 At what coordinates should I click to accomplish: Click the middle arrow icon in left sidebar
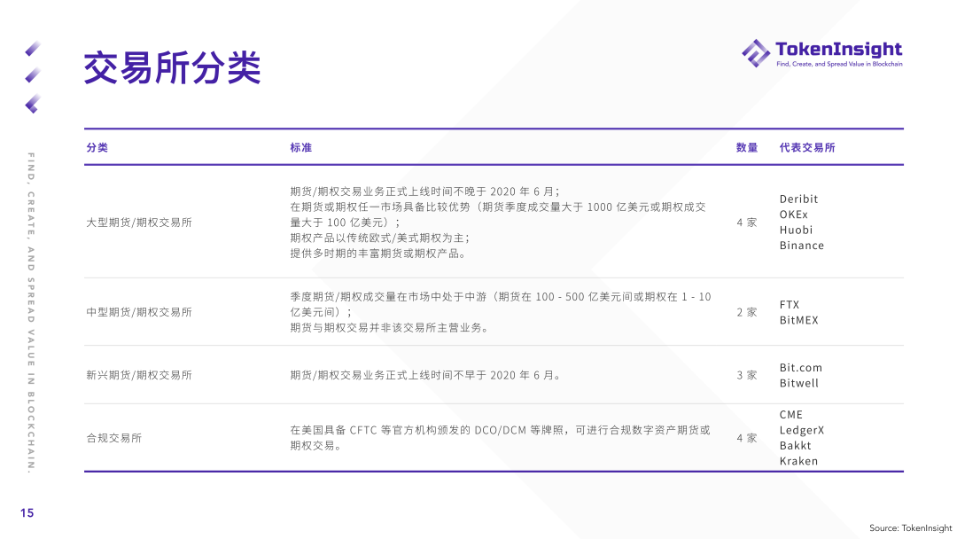tap(34, 75)
